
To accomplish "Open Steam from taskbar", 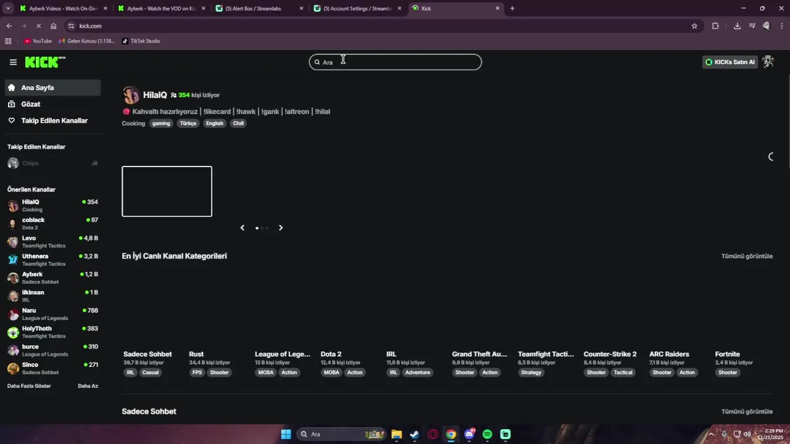I will click(x=415, y=434).
